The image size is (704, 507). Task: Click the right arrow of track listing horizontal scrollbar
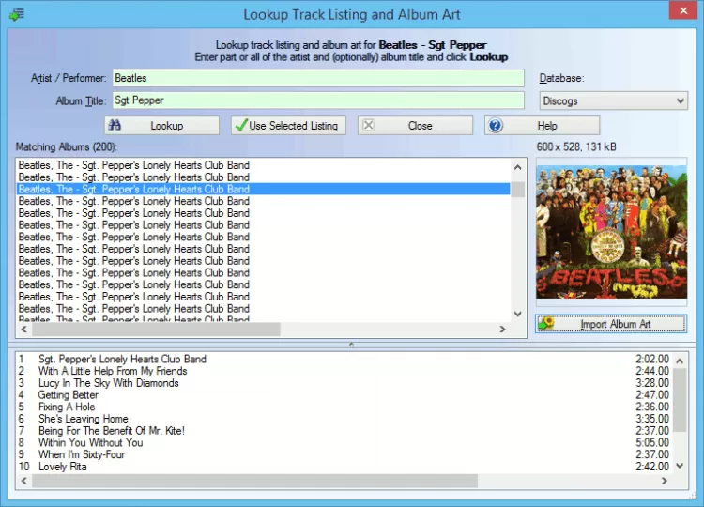point(665,481)
